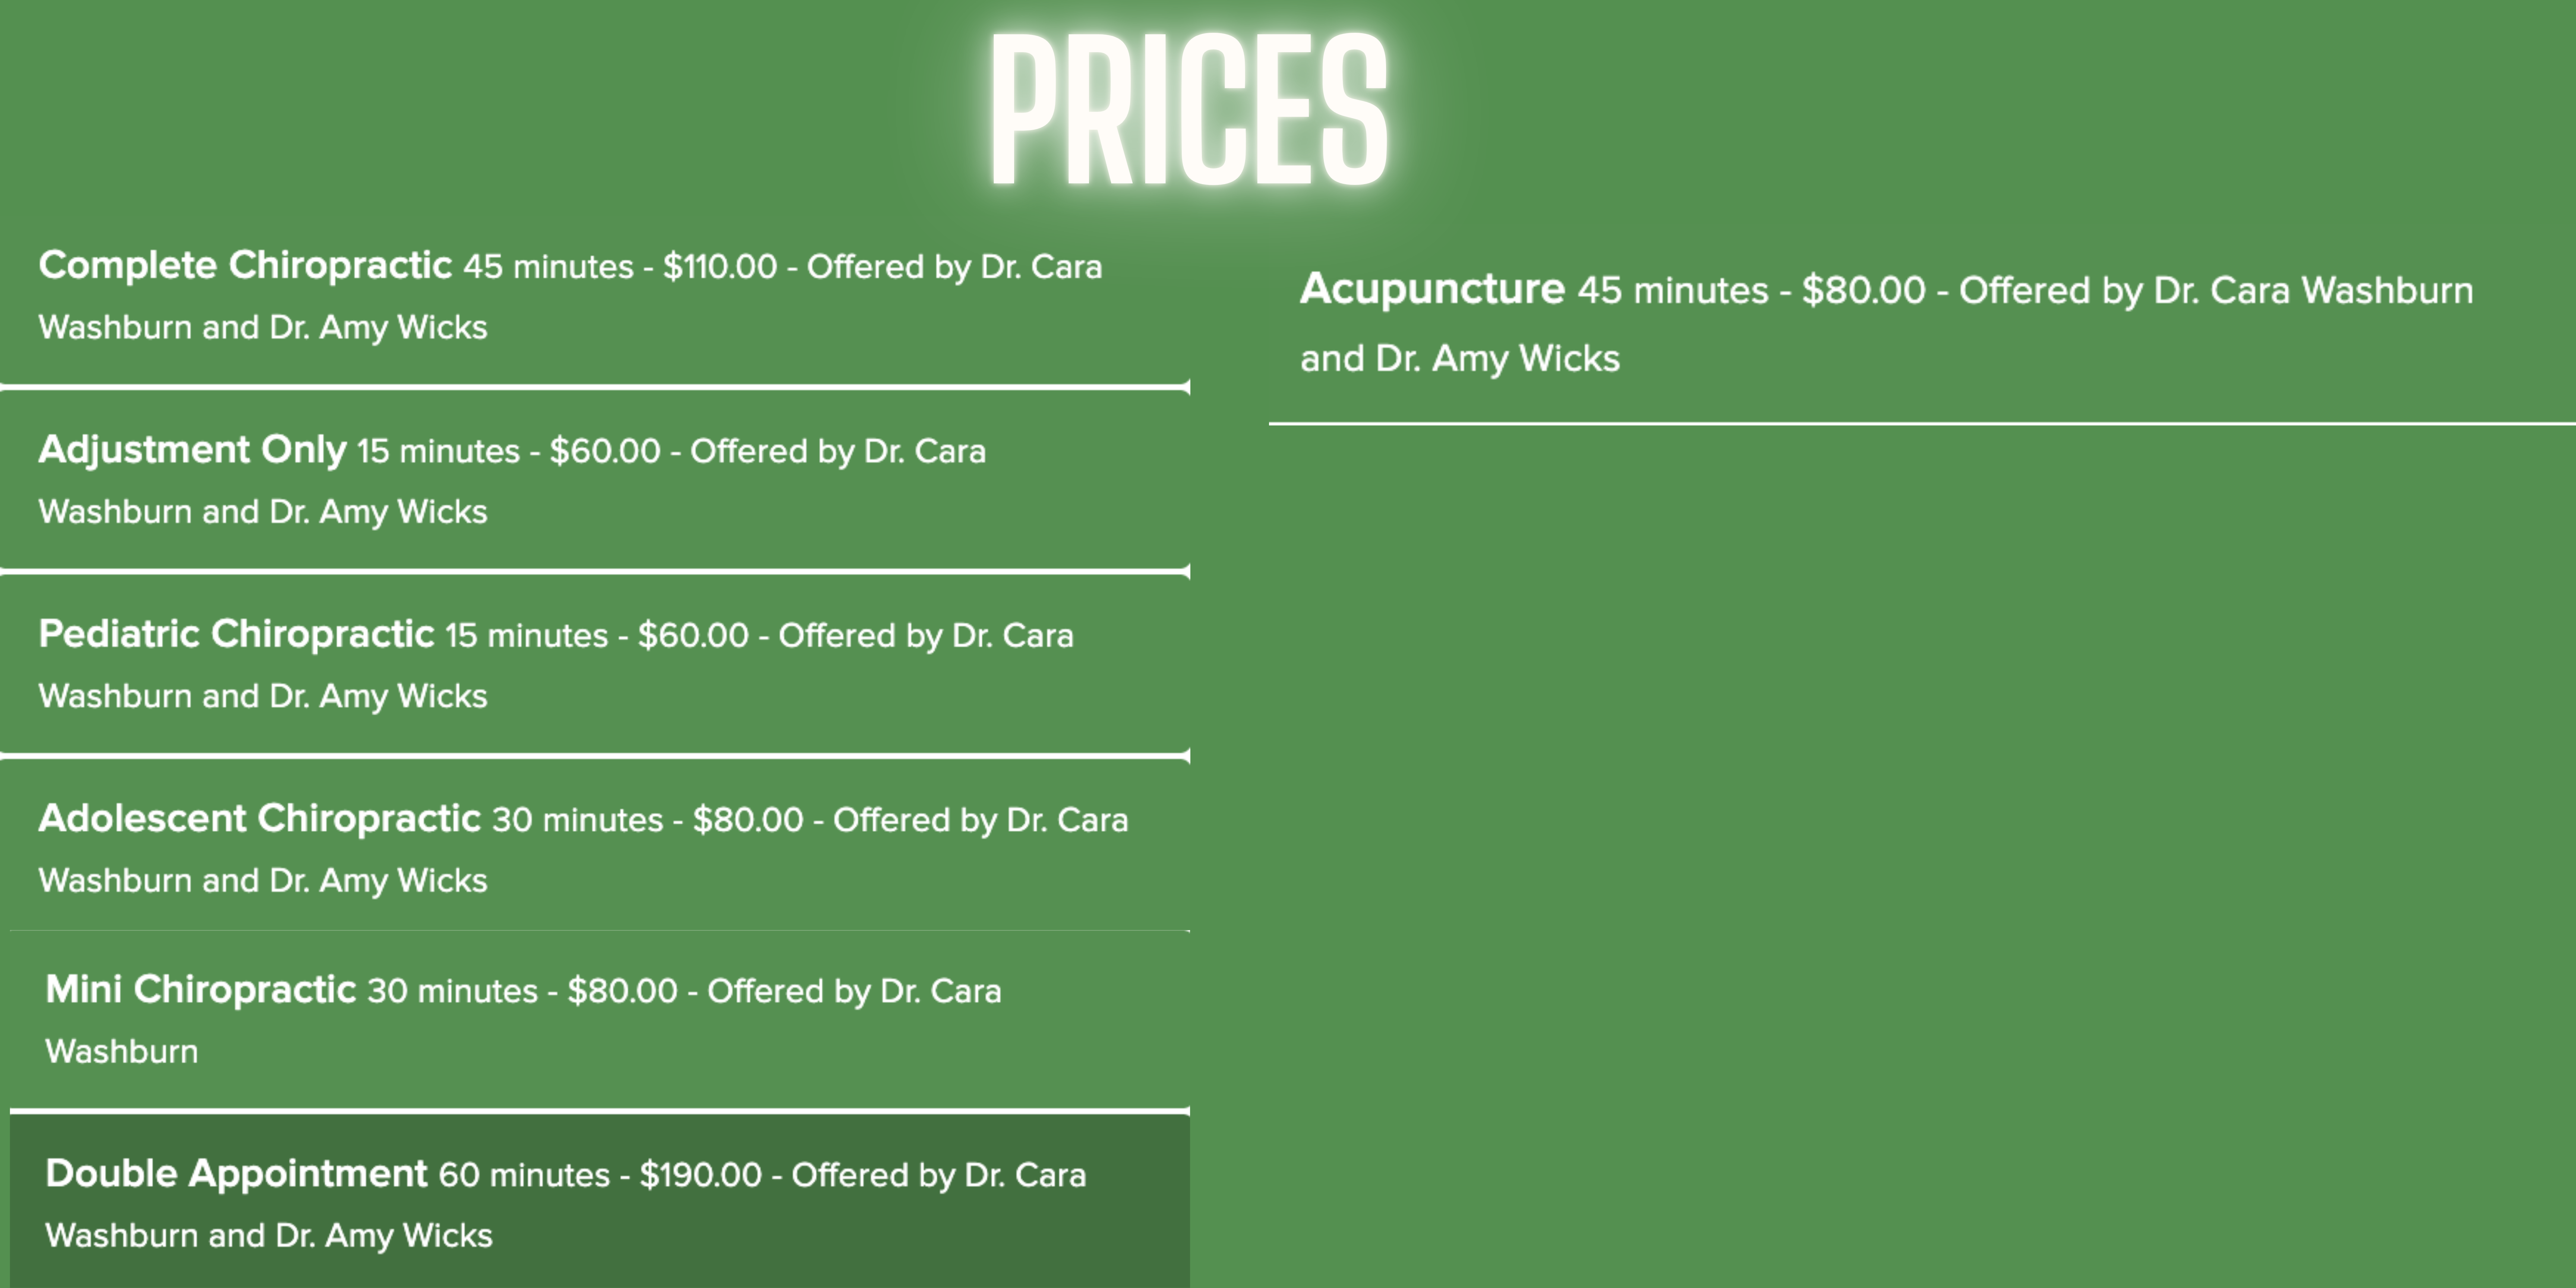Click 'Washburn' under Mini Chiropractic
The height and width of the screenshot is (1288, 2576).
click(x=122, y=1052)
